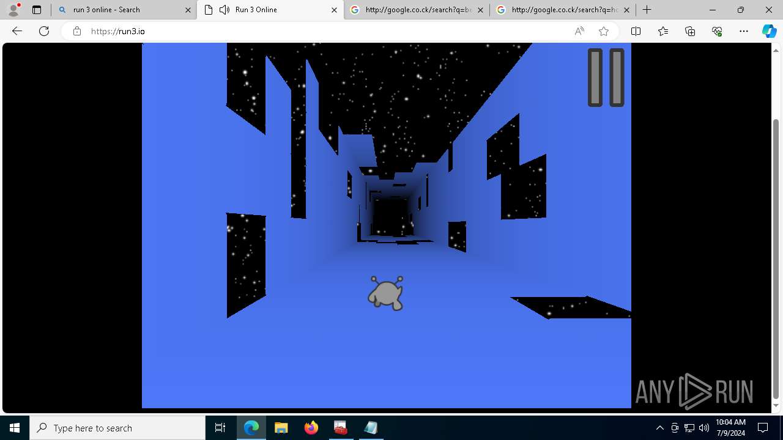The image size is (783, 440).
Task: Open Browser essentials
Action: tap(717, 31)
